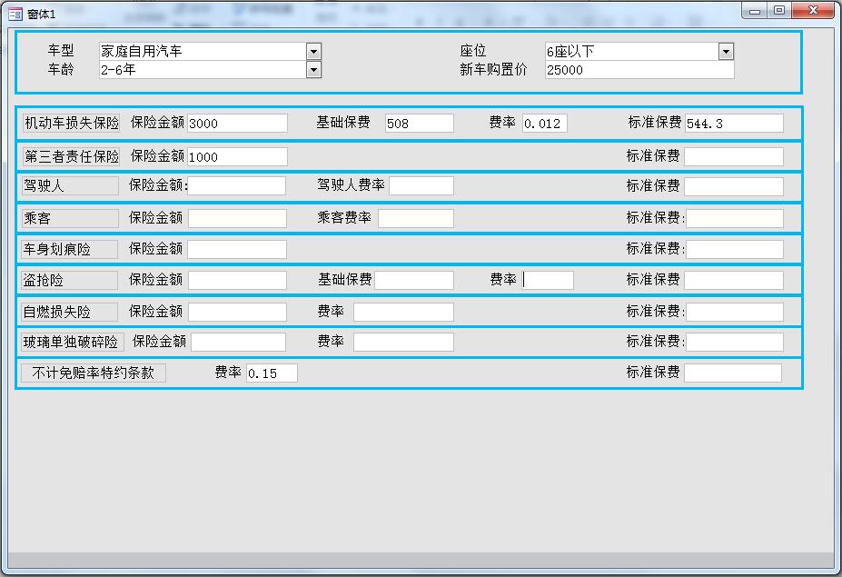Click the 车龄 label
The width and height of the screenshot is (842, 577).
click(61, 69)
